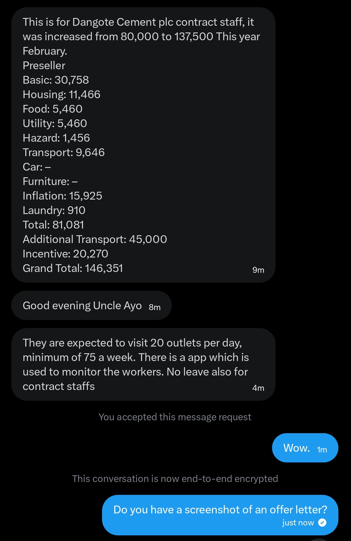The image size is (351, 541).
Task: Tap the 1m timestamp beside 'Wow.'
Action: pyautogui.click(x=322, y=450)
